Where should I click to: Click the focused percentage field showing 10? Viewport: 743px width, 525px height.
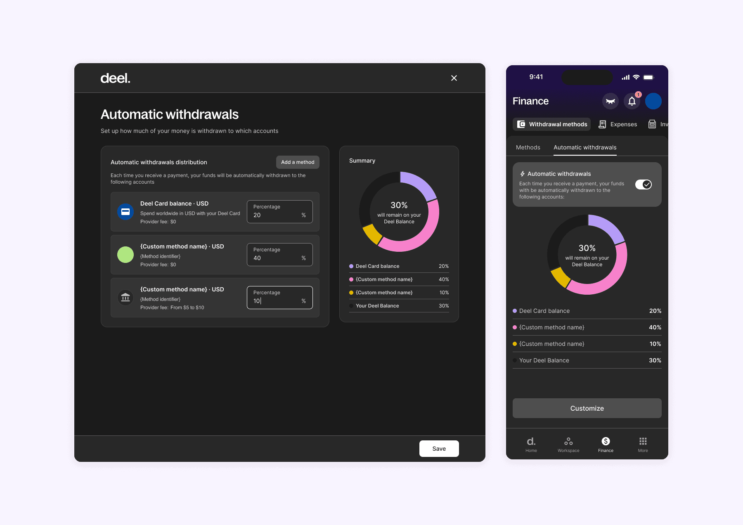pos(280,298)
